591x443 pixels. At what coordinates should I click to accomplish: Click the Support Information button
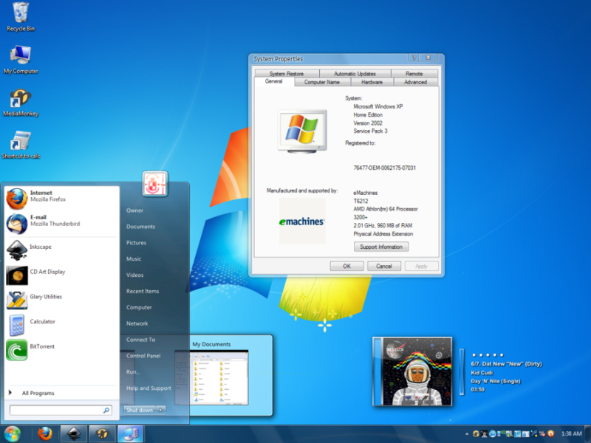380,247
